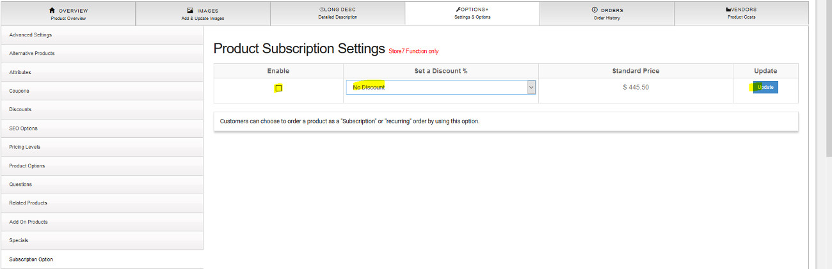The image size is (832, 269).
Task: Go to Coupons settings
Action: point(19,91)
